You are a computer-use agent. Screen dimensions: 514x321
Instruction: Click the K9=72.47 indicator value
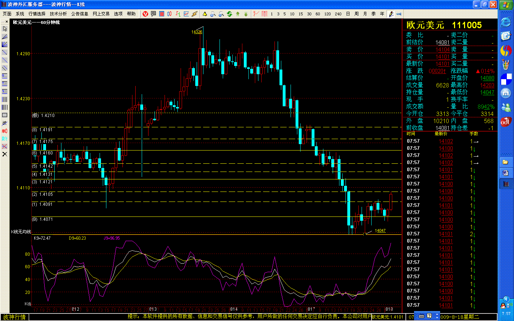[42, 238]
